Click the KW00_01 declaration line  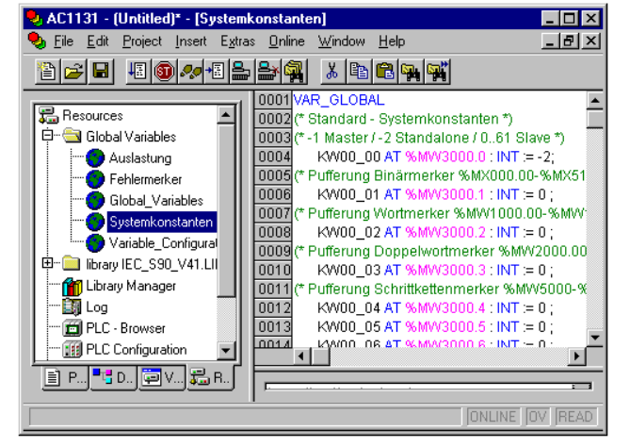pos(435,194)
